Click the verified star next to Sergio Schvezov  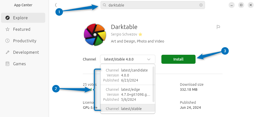(140, 34)
